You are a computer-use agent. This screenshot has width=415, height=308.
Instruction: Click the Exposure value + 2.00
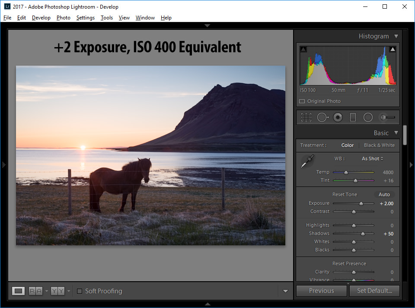coord(386,203)
